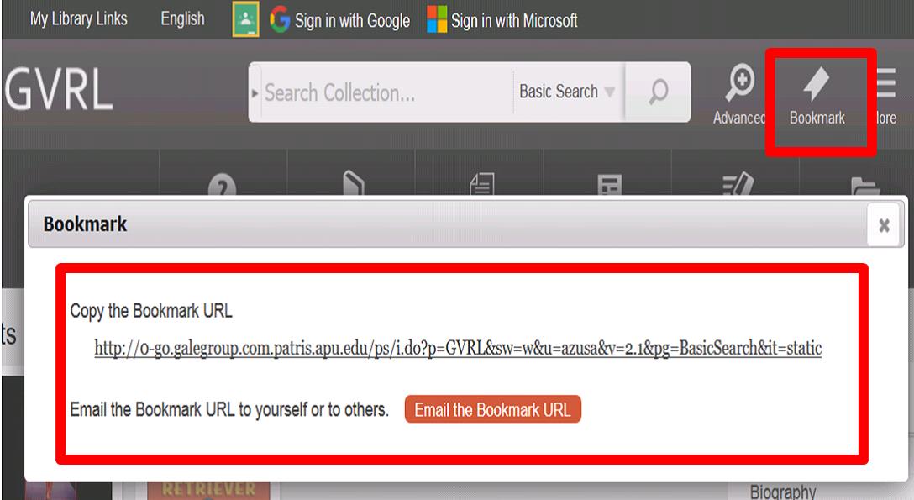Image resolution: width=914 pixels, height=500 pixels.
Task: Click the Microsoft logo icon
Action: [437, 19]
